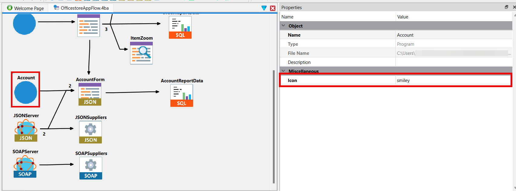Viewport: 516px width, 191px height.
Task: Collapse the Miscellaneous properties group
Action: [283, 71]
